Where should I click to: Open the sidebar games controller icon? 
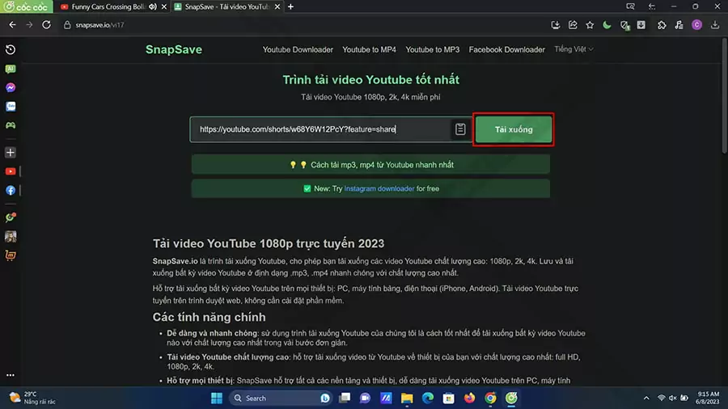click(x=11, y=125)
